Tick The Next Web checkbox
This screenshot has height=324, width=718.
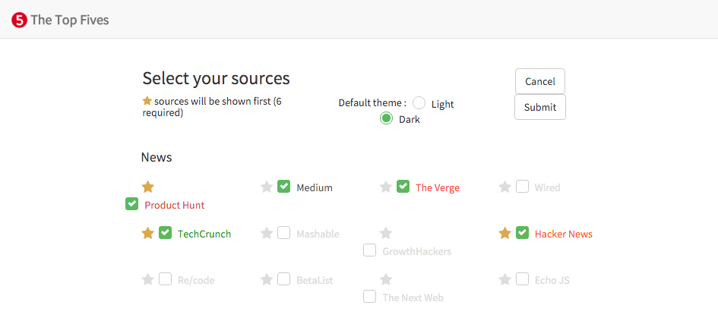(370, 297)
